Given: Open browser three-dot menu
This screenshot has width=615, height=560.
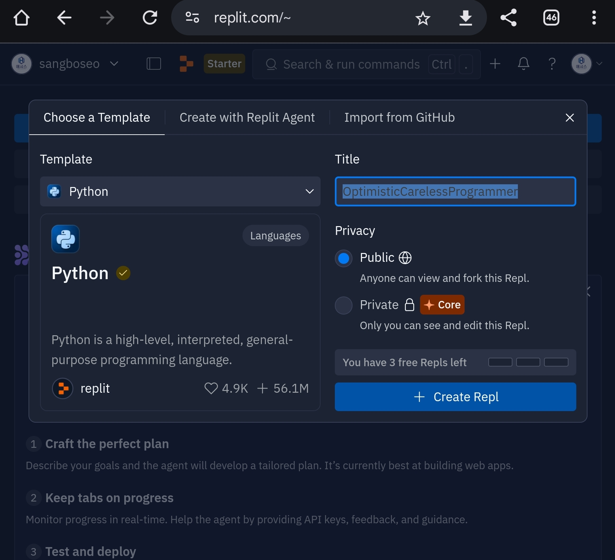Looking at the screenshot, I should [x=594, y=18].
